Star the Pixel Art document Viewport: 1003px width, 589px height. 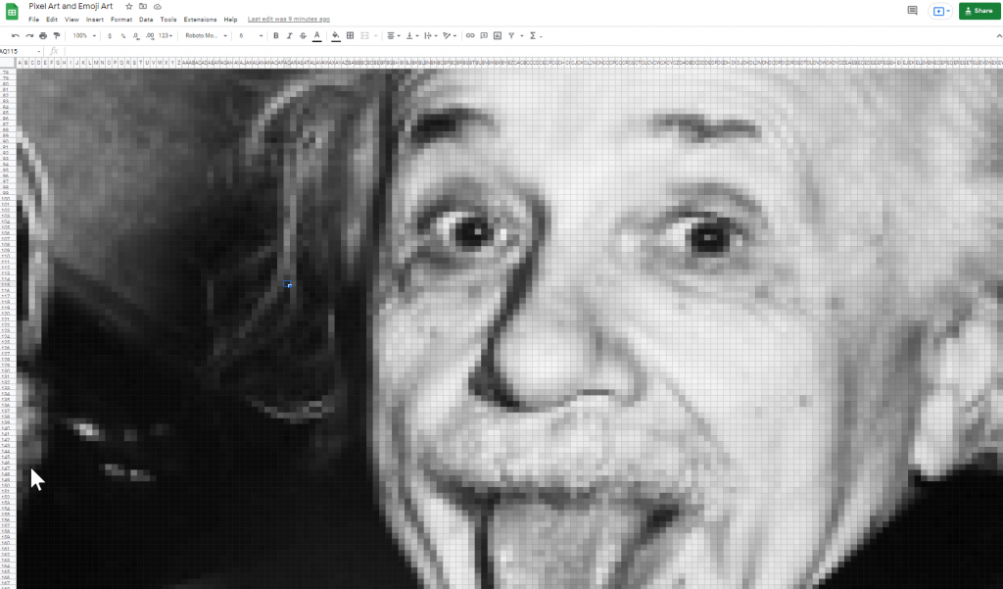coord(128,6)
